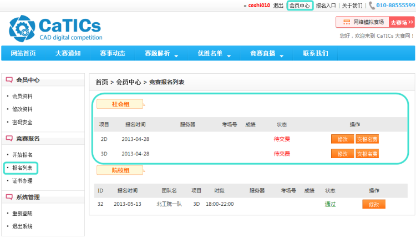The width and height of the screenshot is (416, 238).
Task: Click 修改 button for the 2D entry
Action: (x=342, y=139)
